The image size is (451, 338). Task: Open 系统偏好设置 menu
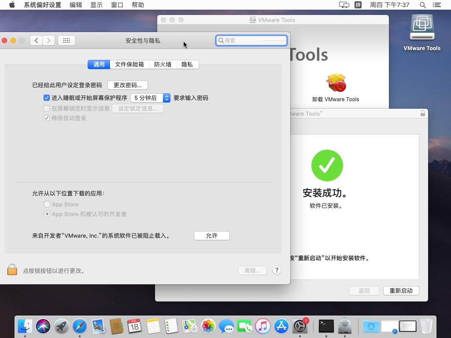pos(43,5)
